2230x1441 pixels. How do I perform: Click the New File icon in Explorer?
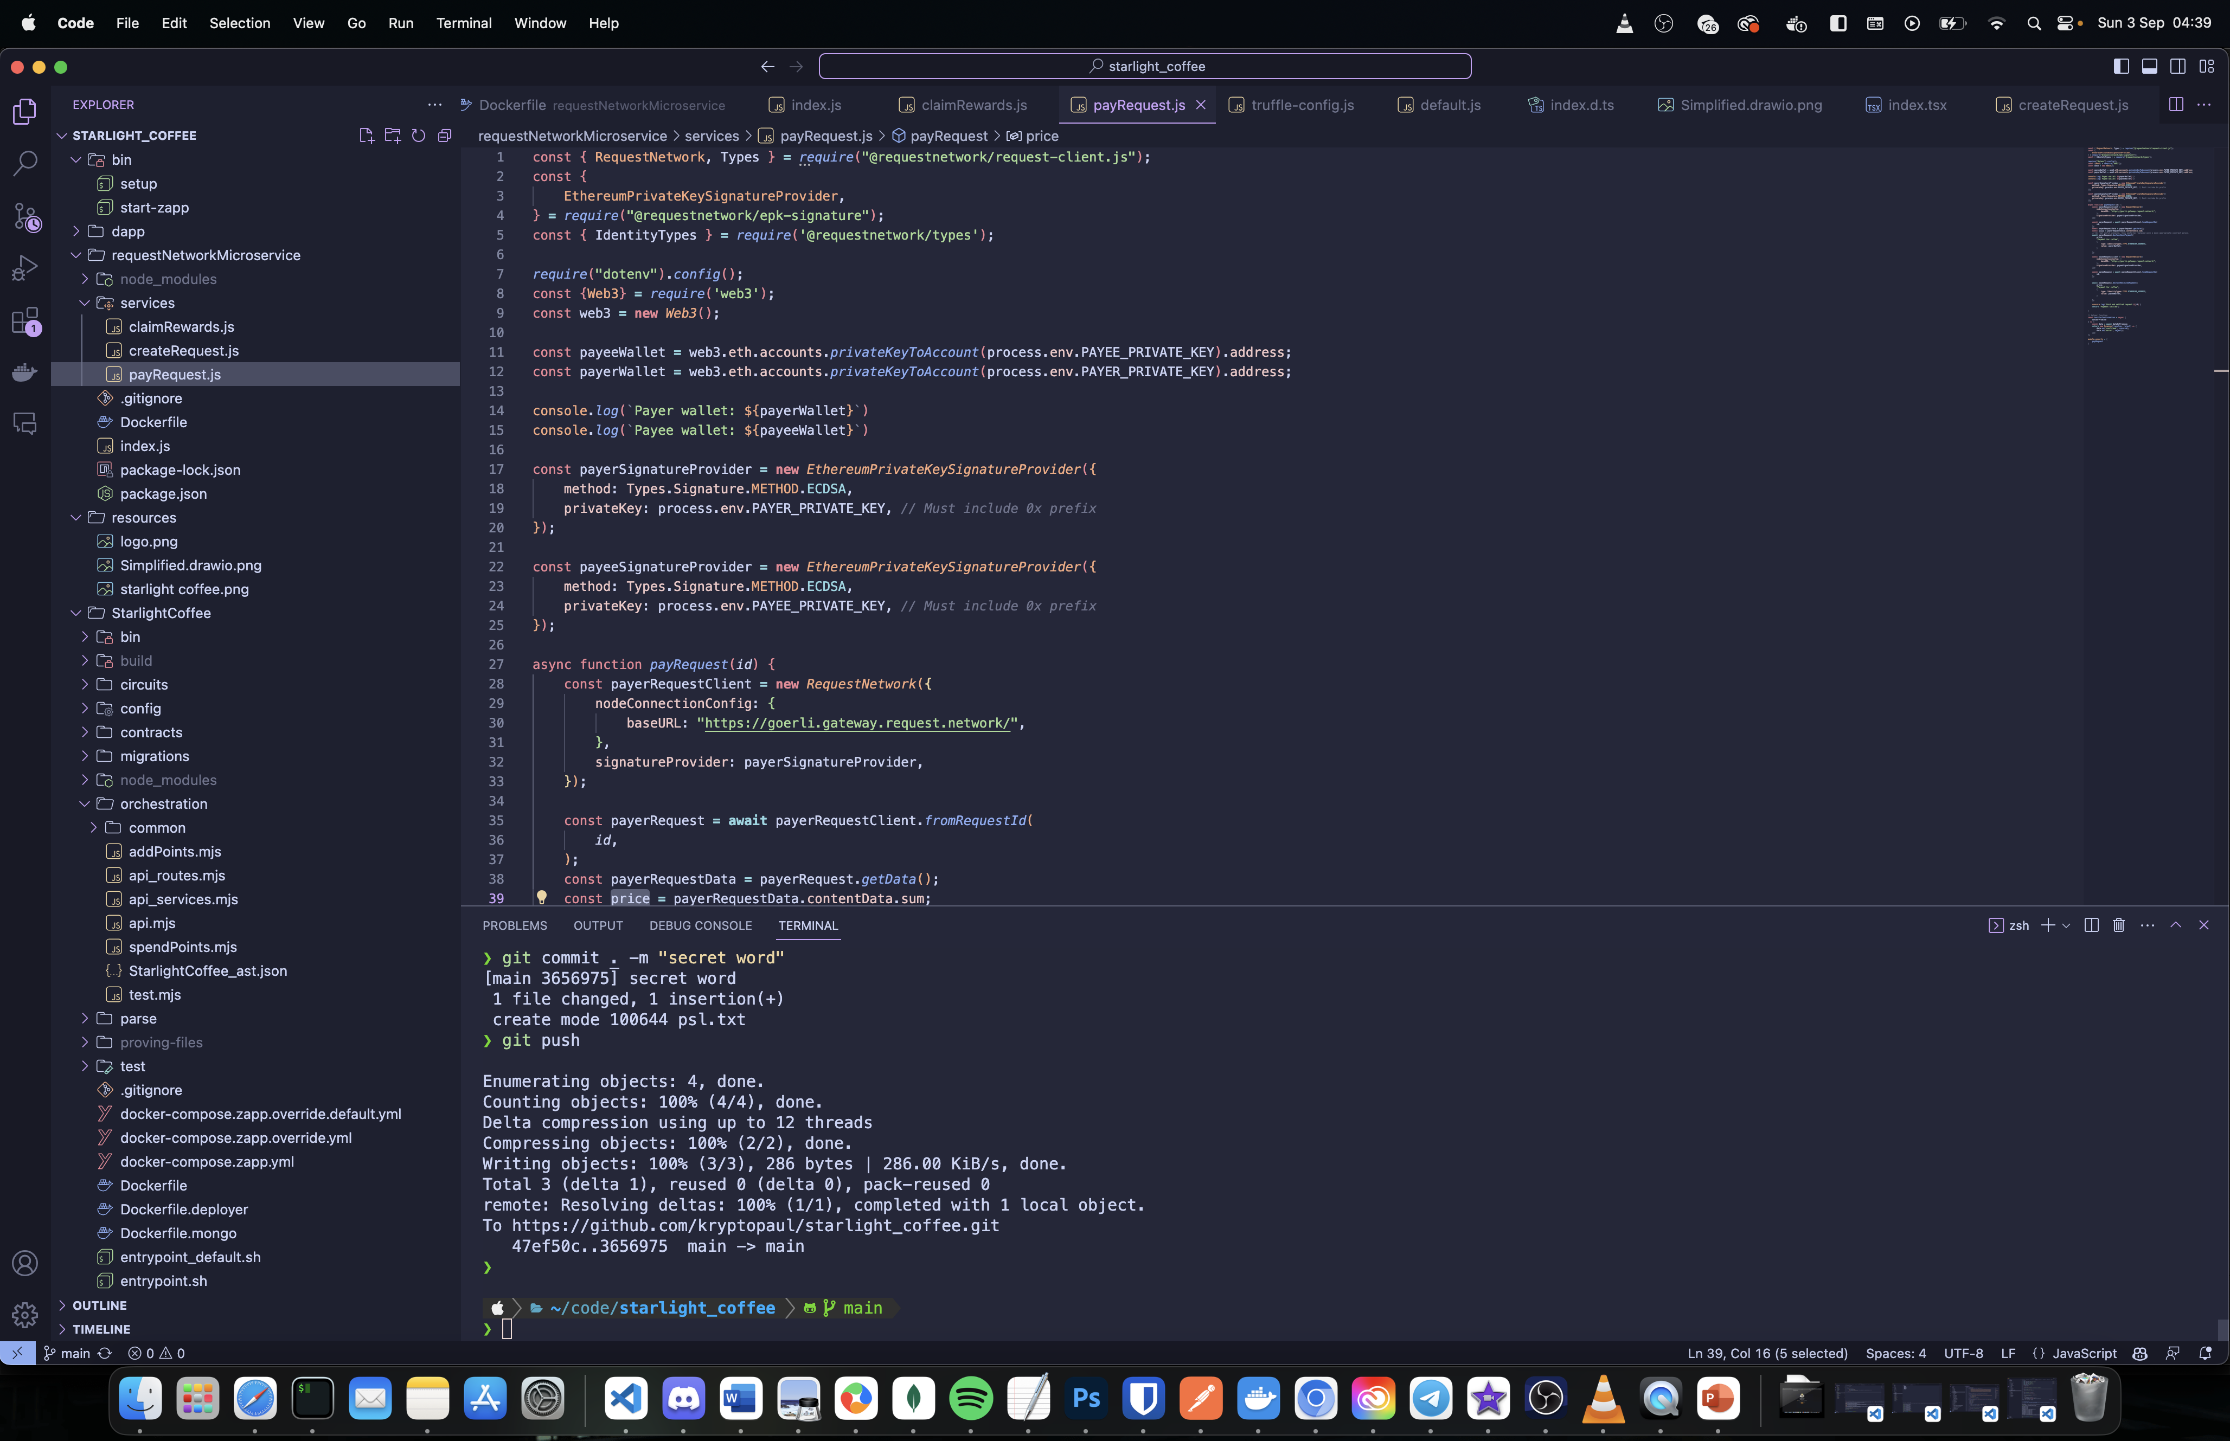tap(366, 136)
